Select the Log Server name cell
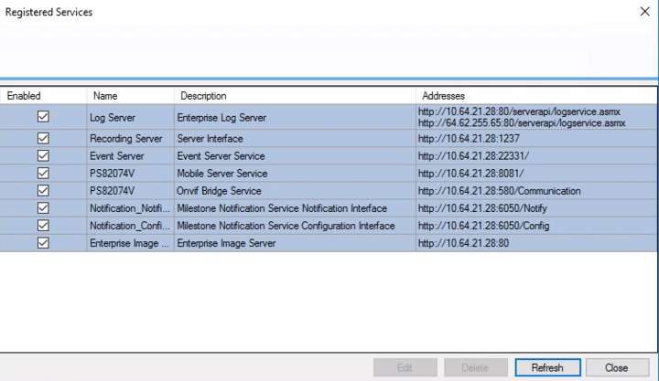The width and height of the screenshot is (659, 381). coord(112,118)
